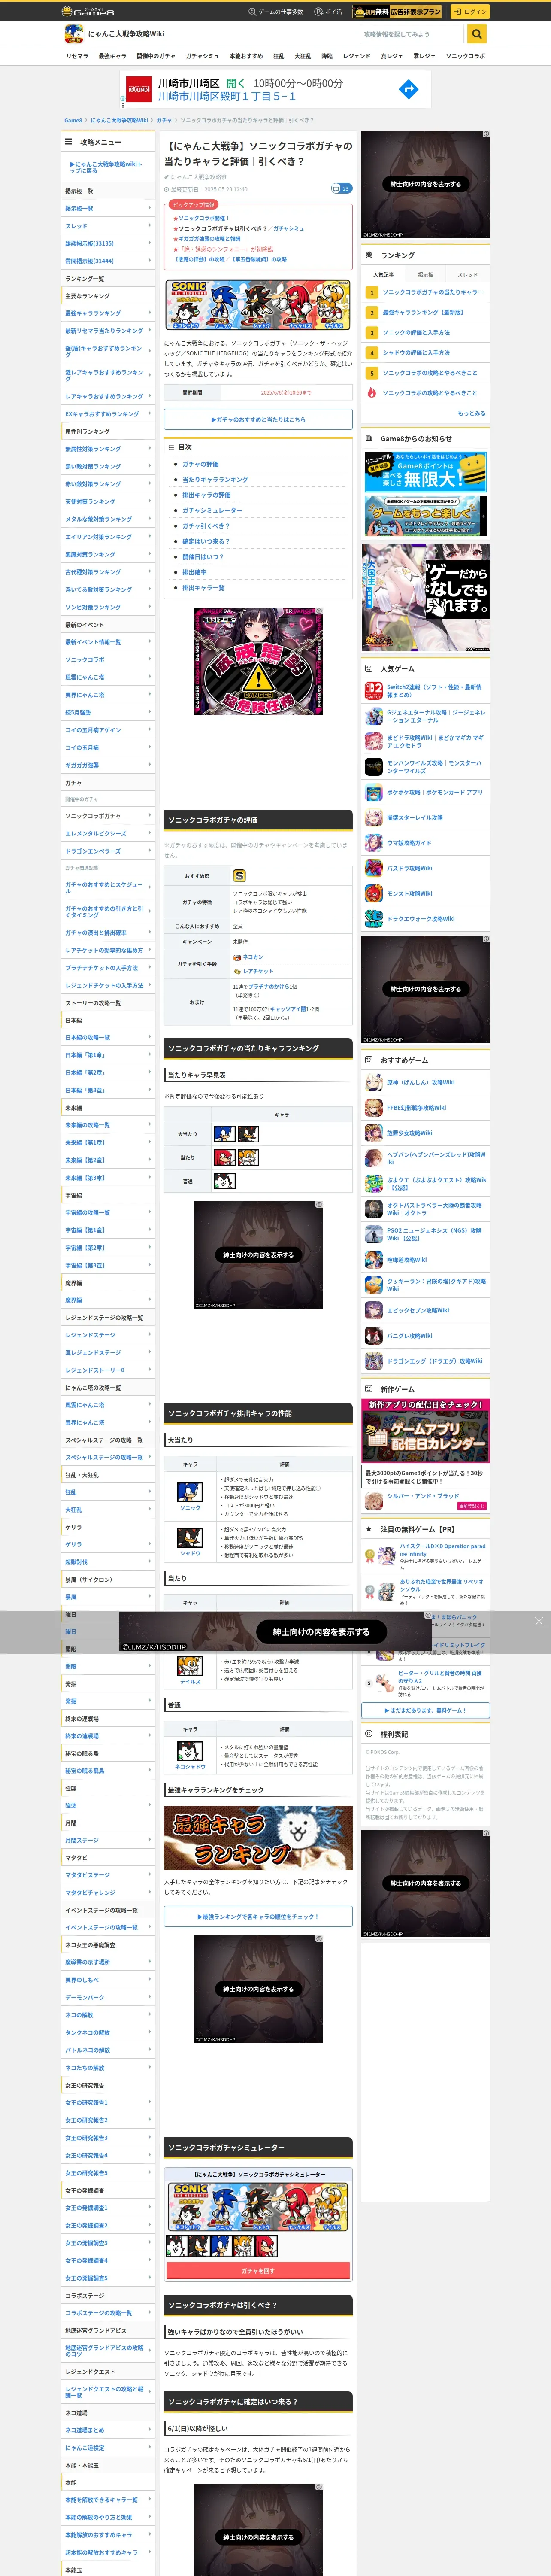Open the ゲームの仕事多数 header link
This screenshot has height=2576, width=551.
pyautogui.click(x=276, y=12)
